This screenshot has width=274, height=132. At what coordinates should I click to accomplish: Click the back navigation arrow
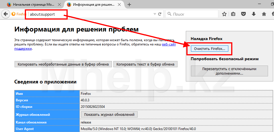6,14
